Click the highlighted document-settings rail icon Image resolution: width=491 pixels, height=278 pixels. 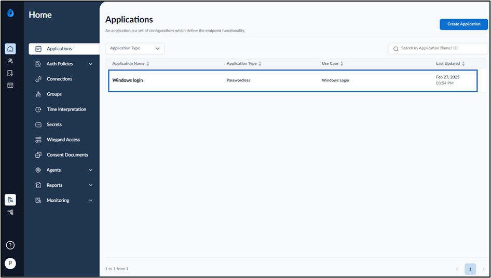point(10,200)
